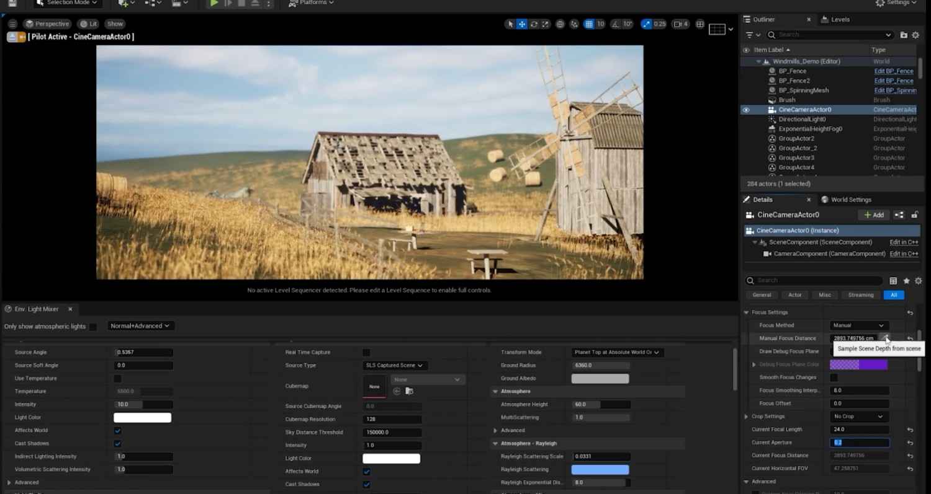
Task: Click the directional Light Color white swatch
Action: click(142, 417)
